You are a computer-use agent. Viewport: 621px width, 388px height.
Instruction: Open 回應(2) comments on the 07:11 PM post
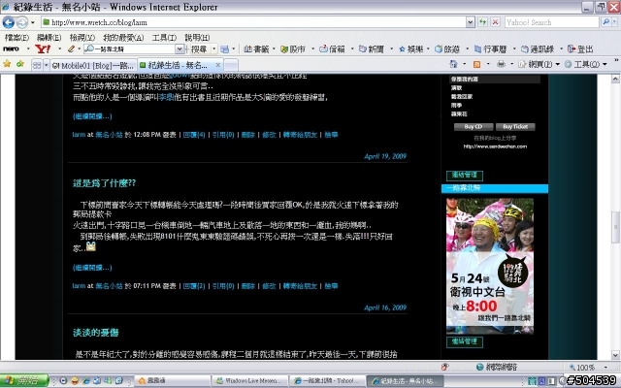tap(194, 286)
